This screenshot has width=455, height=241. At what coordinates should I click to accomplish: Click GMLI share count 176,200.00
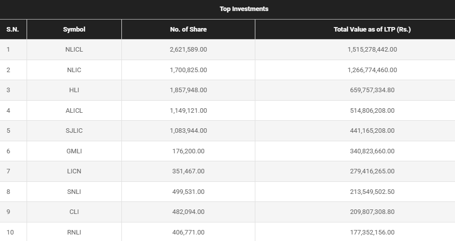point(188,151)
